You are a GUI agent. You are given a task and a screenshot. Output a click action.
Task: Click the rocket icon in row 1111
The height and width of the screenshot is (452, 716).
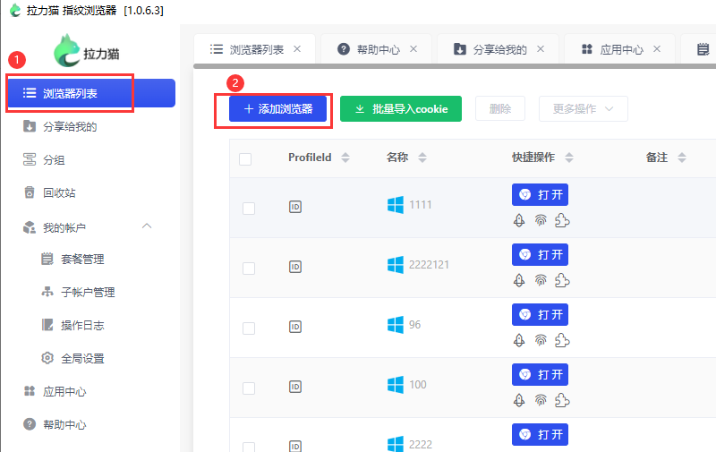[519, 220]
